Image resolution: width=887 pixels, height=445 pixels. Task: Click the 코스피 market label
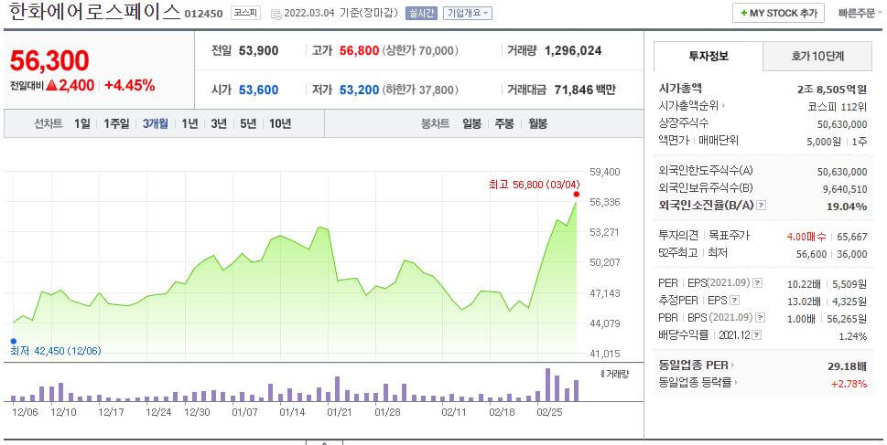click(x=245, y=13)
